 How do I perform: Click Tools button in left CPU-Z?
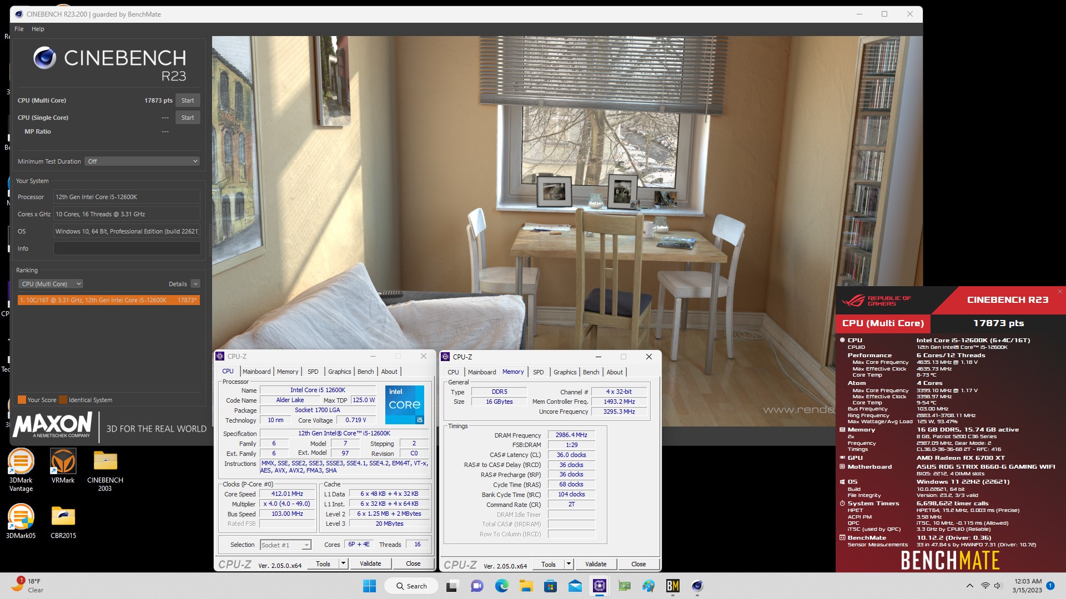323,564
